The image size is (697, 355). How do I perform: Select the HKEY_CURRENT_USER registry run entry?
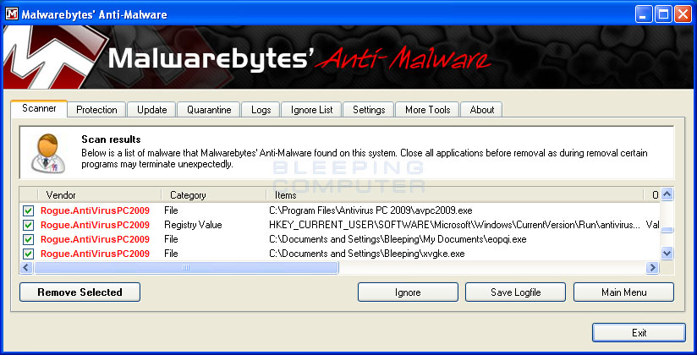pyautogui.click(x=455, y=225)
